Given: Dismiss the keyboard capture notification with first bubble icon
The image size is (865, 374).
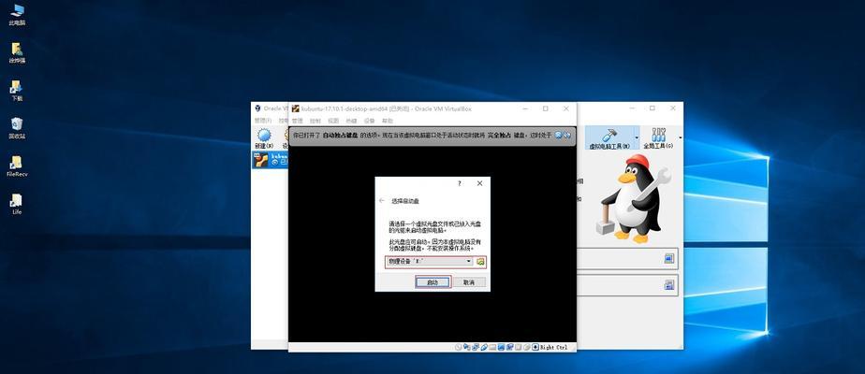Looking at the screenshot, I should click(x=559, y=135).
